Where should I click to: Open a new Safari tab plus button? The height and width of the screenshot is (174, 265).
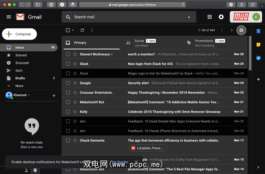262,6
